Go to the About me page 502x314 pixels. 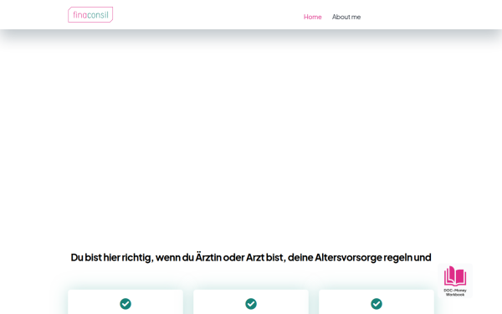[346, 17]
